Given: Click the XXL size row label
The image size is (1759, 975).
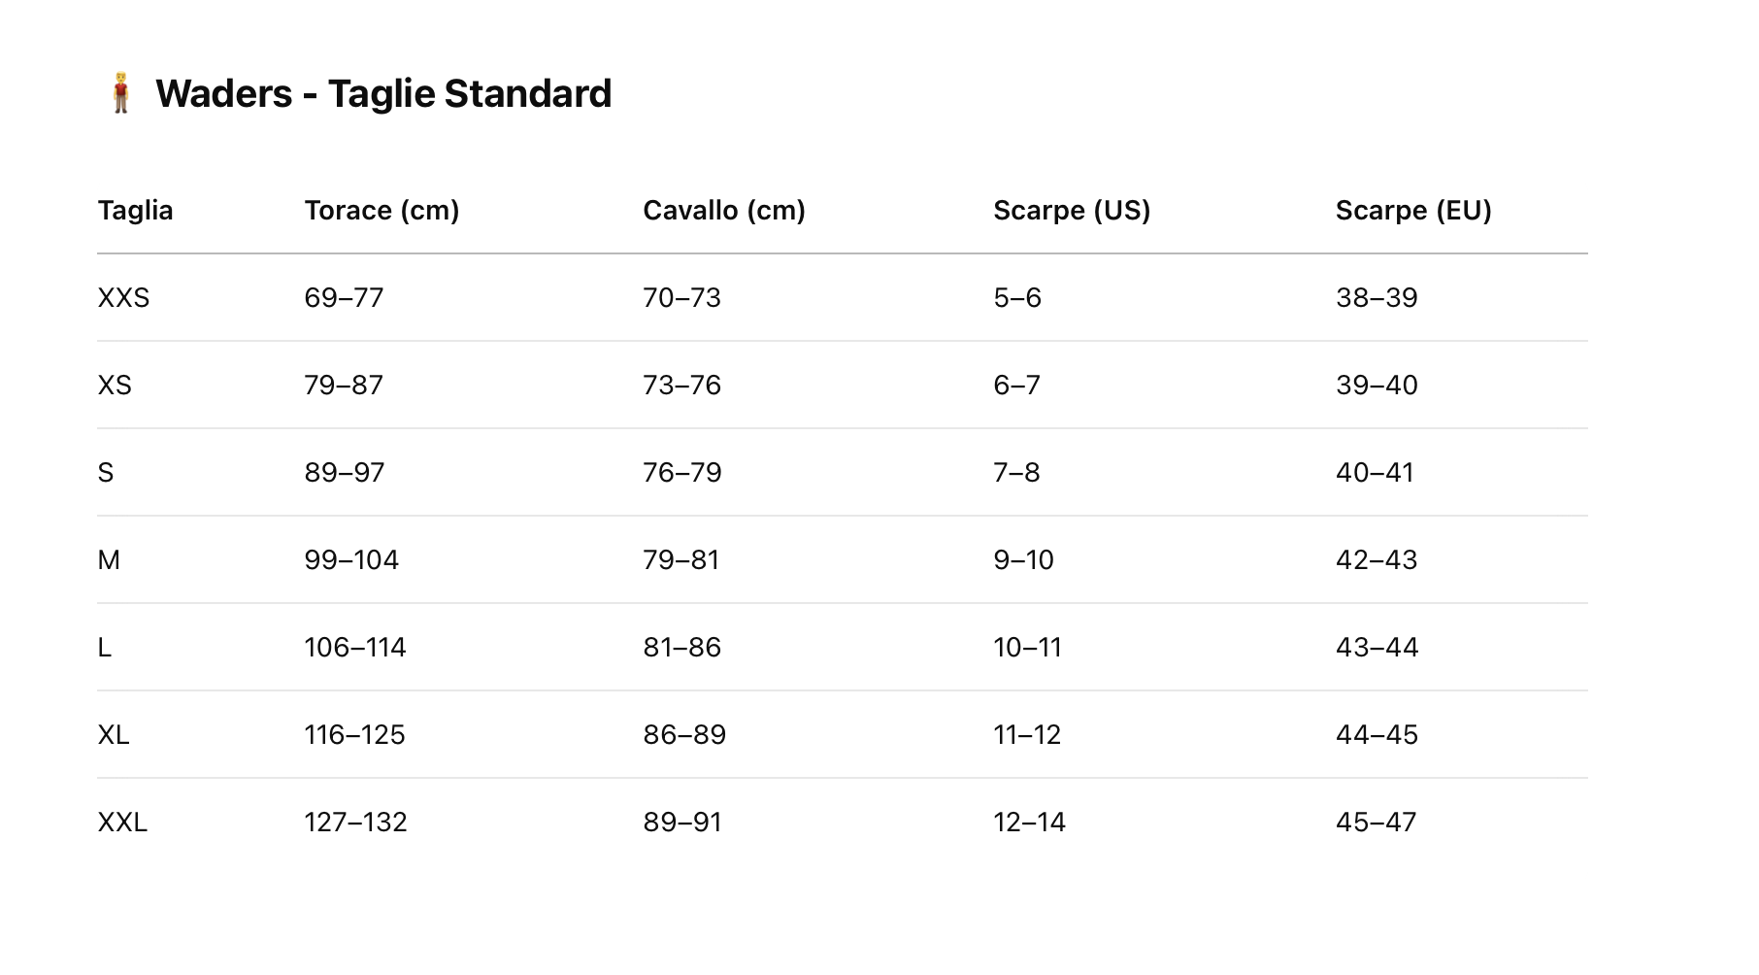Looking at the screenshot, I should coord(122,823).
